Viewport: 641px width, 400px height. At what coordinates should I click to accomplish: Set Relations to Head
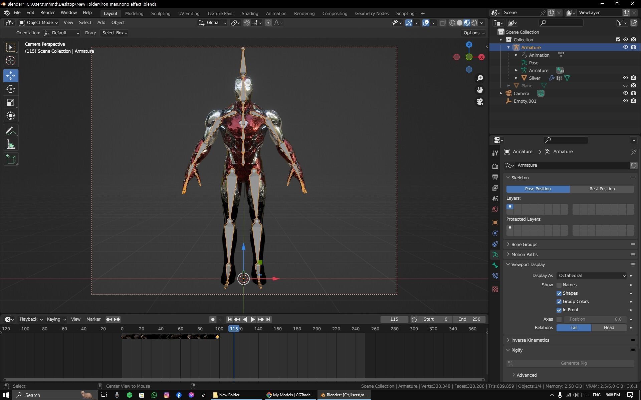(609, 328)
